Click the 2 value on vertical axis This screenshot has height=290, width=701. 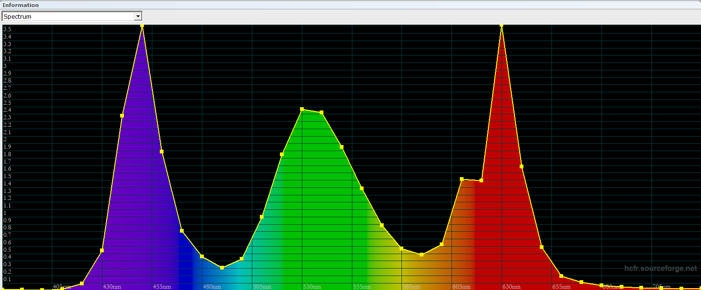[x=5, y=139]
